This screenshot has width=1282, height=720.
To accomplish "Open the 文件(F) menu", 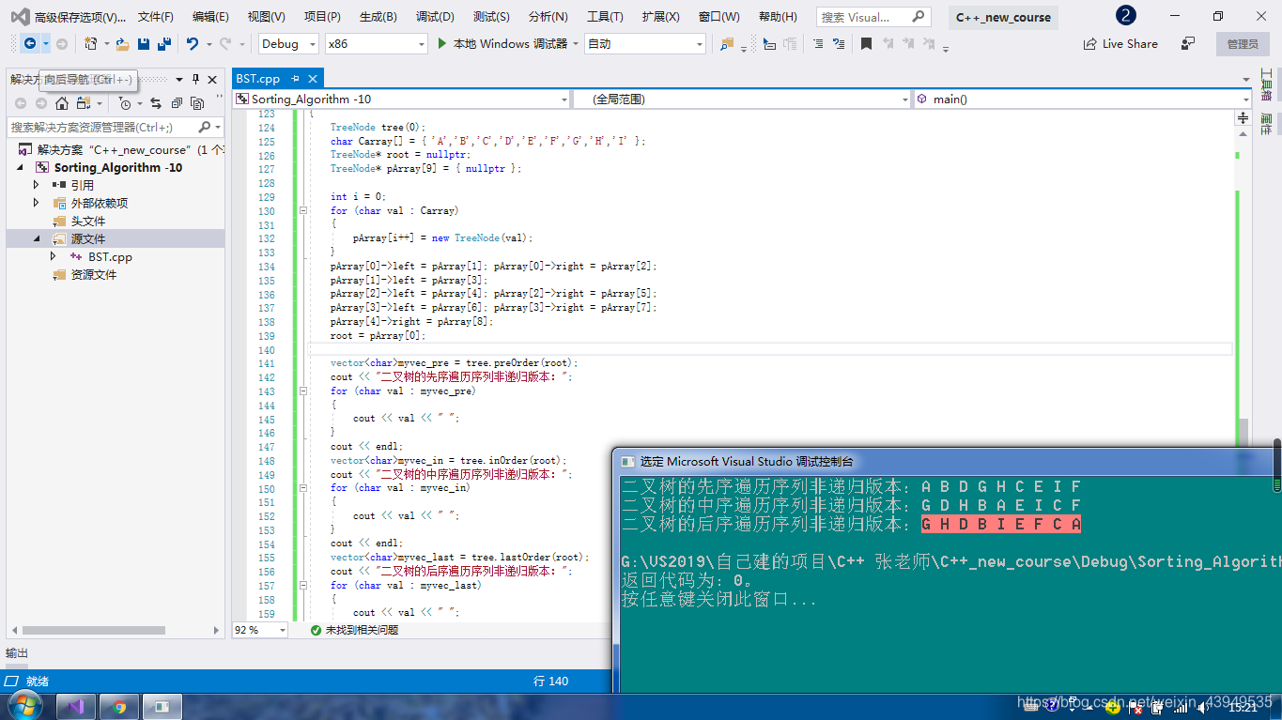I will point(155,17).
